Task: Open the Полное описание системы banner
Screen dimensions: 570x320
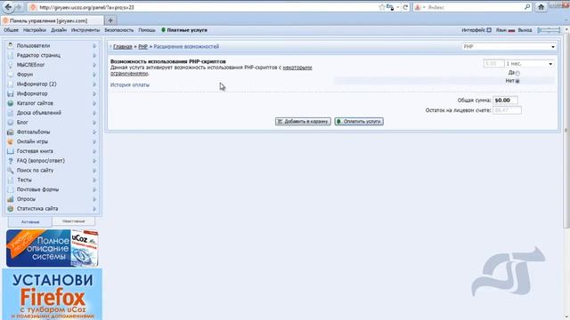Action: pyautogui.click(x=52, y=248)
